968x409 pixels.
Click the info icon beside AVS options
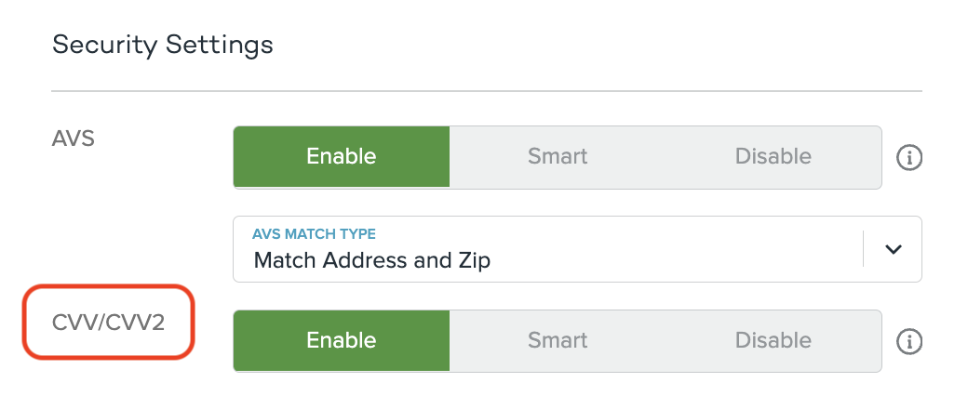coord(908,158)
